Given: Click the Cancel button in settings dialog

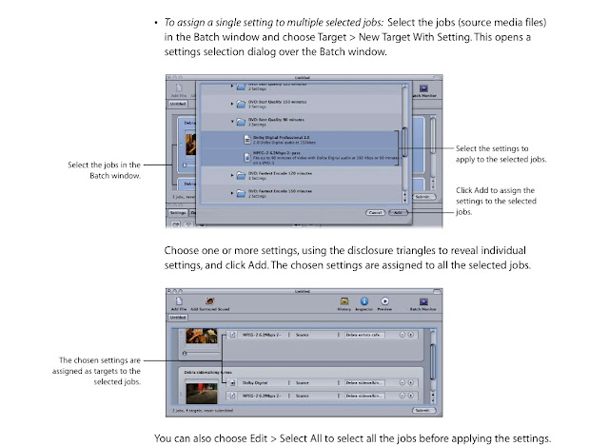Looking at the screenshot, I should point(375,213).
